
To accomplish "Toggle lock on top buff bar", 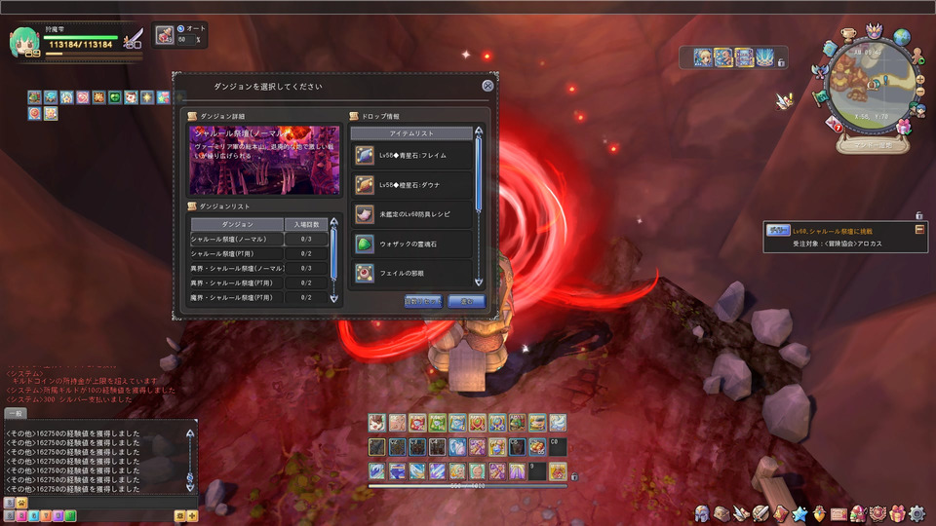I will click(x=781, y=62).
